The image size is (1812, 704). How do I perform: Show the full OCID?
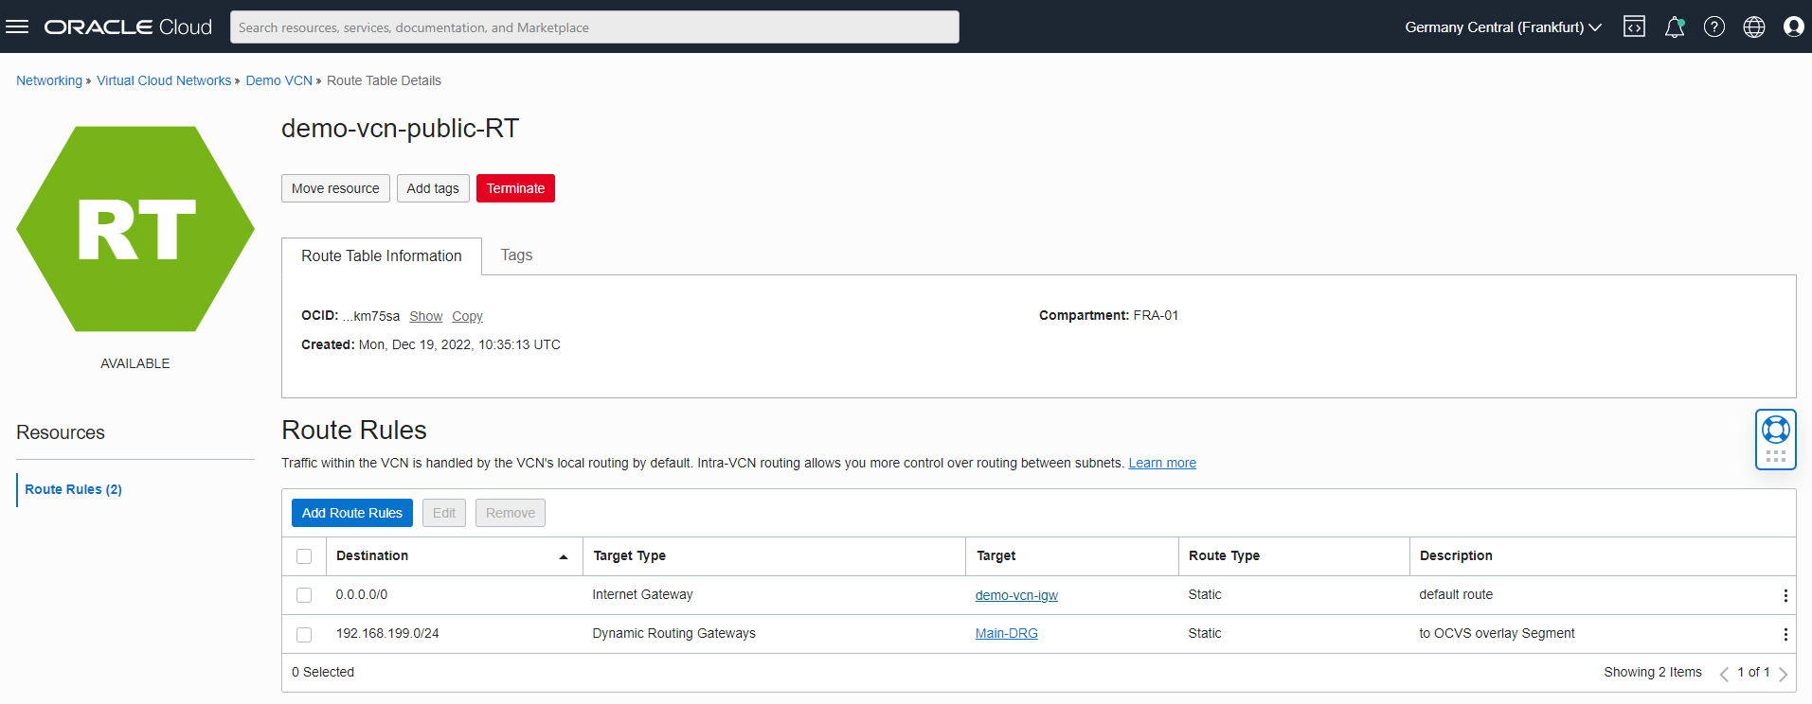(x=425, y=316)
